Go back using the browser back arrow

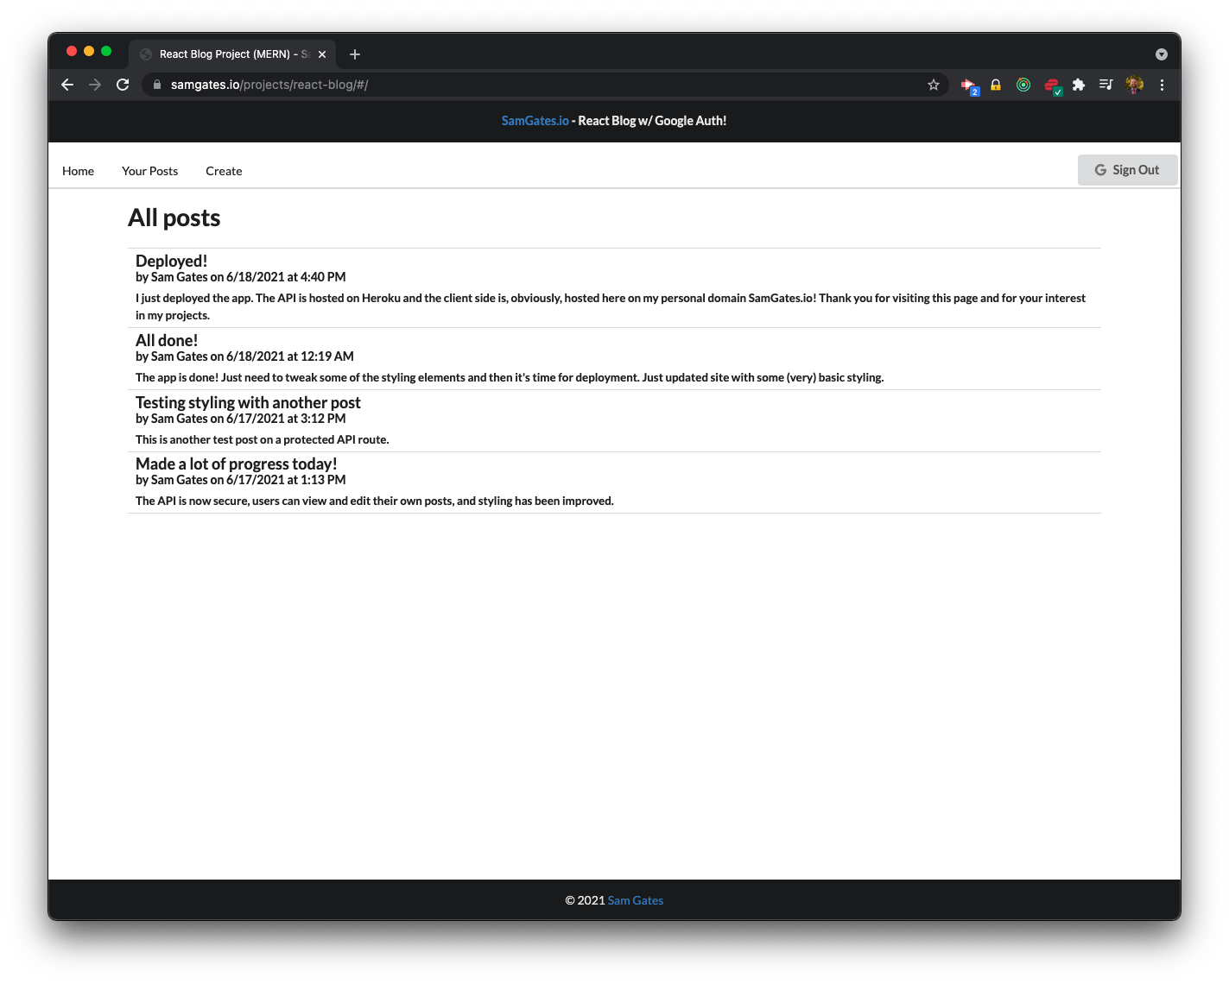coord(67,85)
